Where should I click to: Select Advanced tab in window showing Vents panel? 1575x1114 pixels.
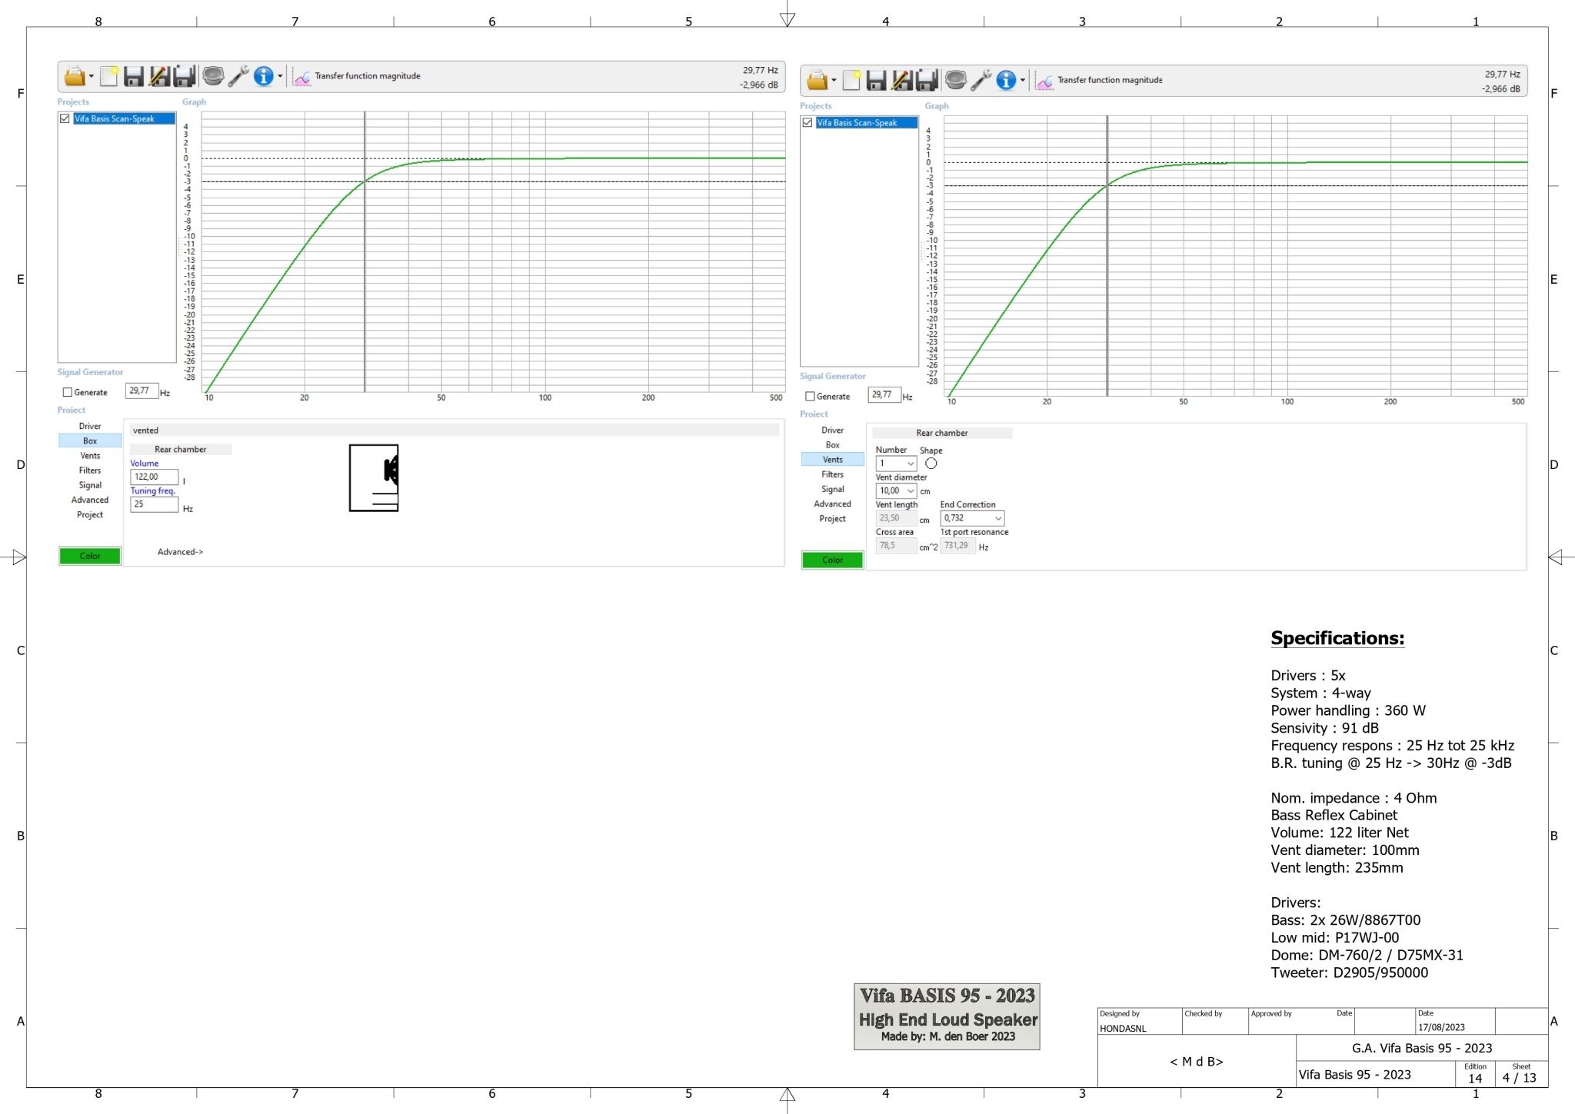(832, 504)
